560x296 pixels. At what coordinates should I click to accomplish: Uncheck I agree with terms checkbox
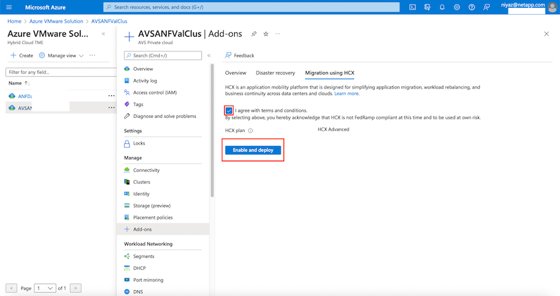[x=229, y=110]
